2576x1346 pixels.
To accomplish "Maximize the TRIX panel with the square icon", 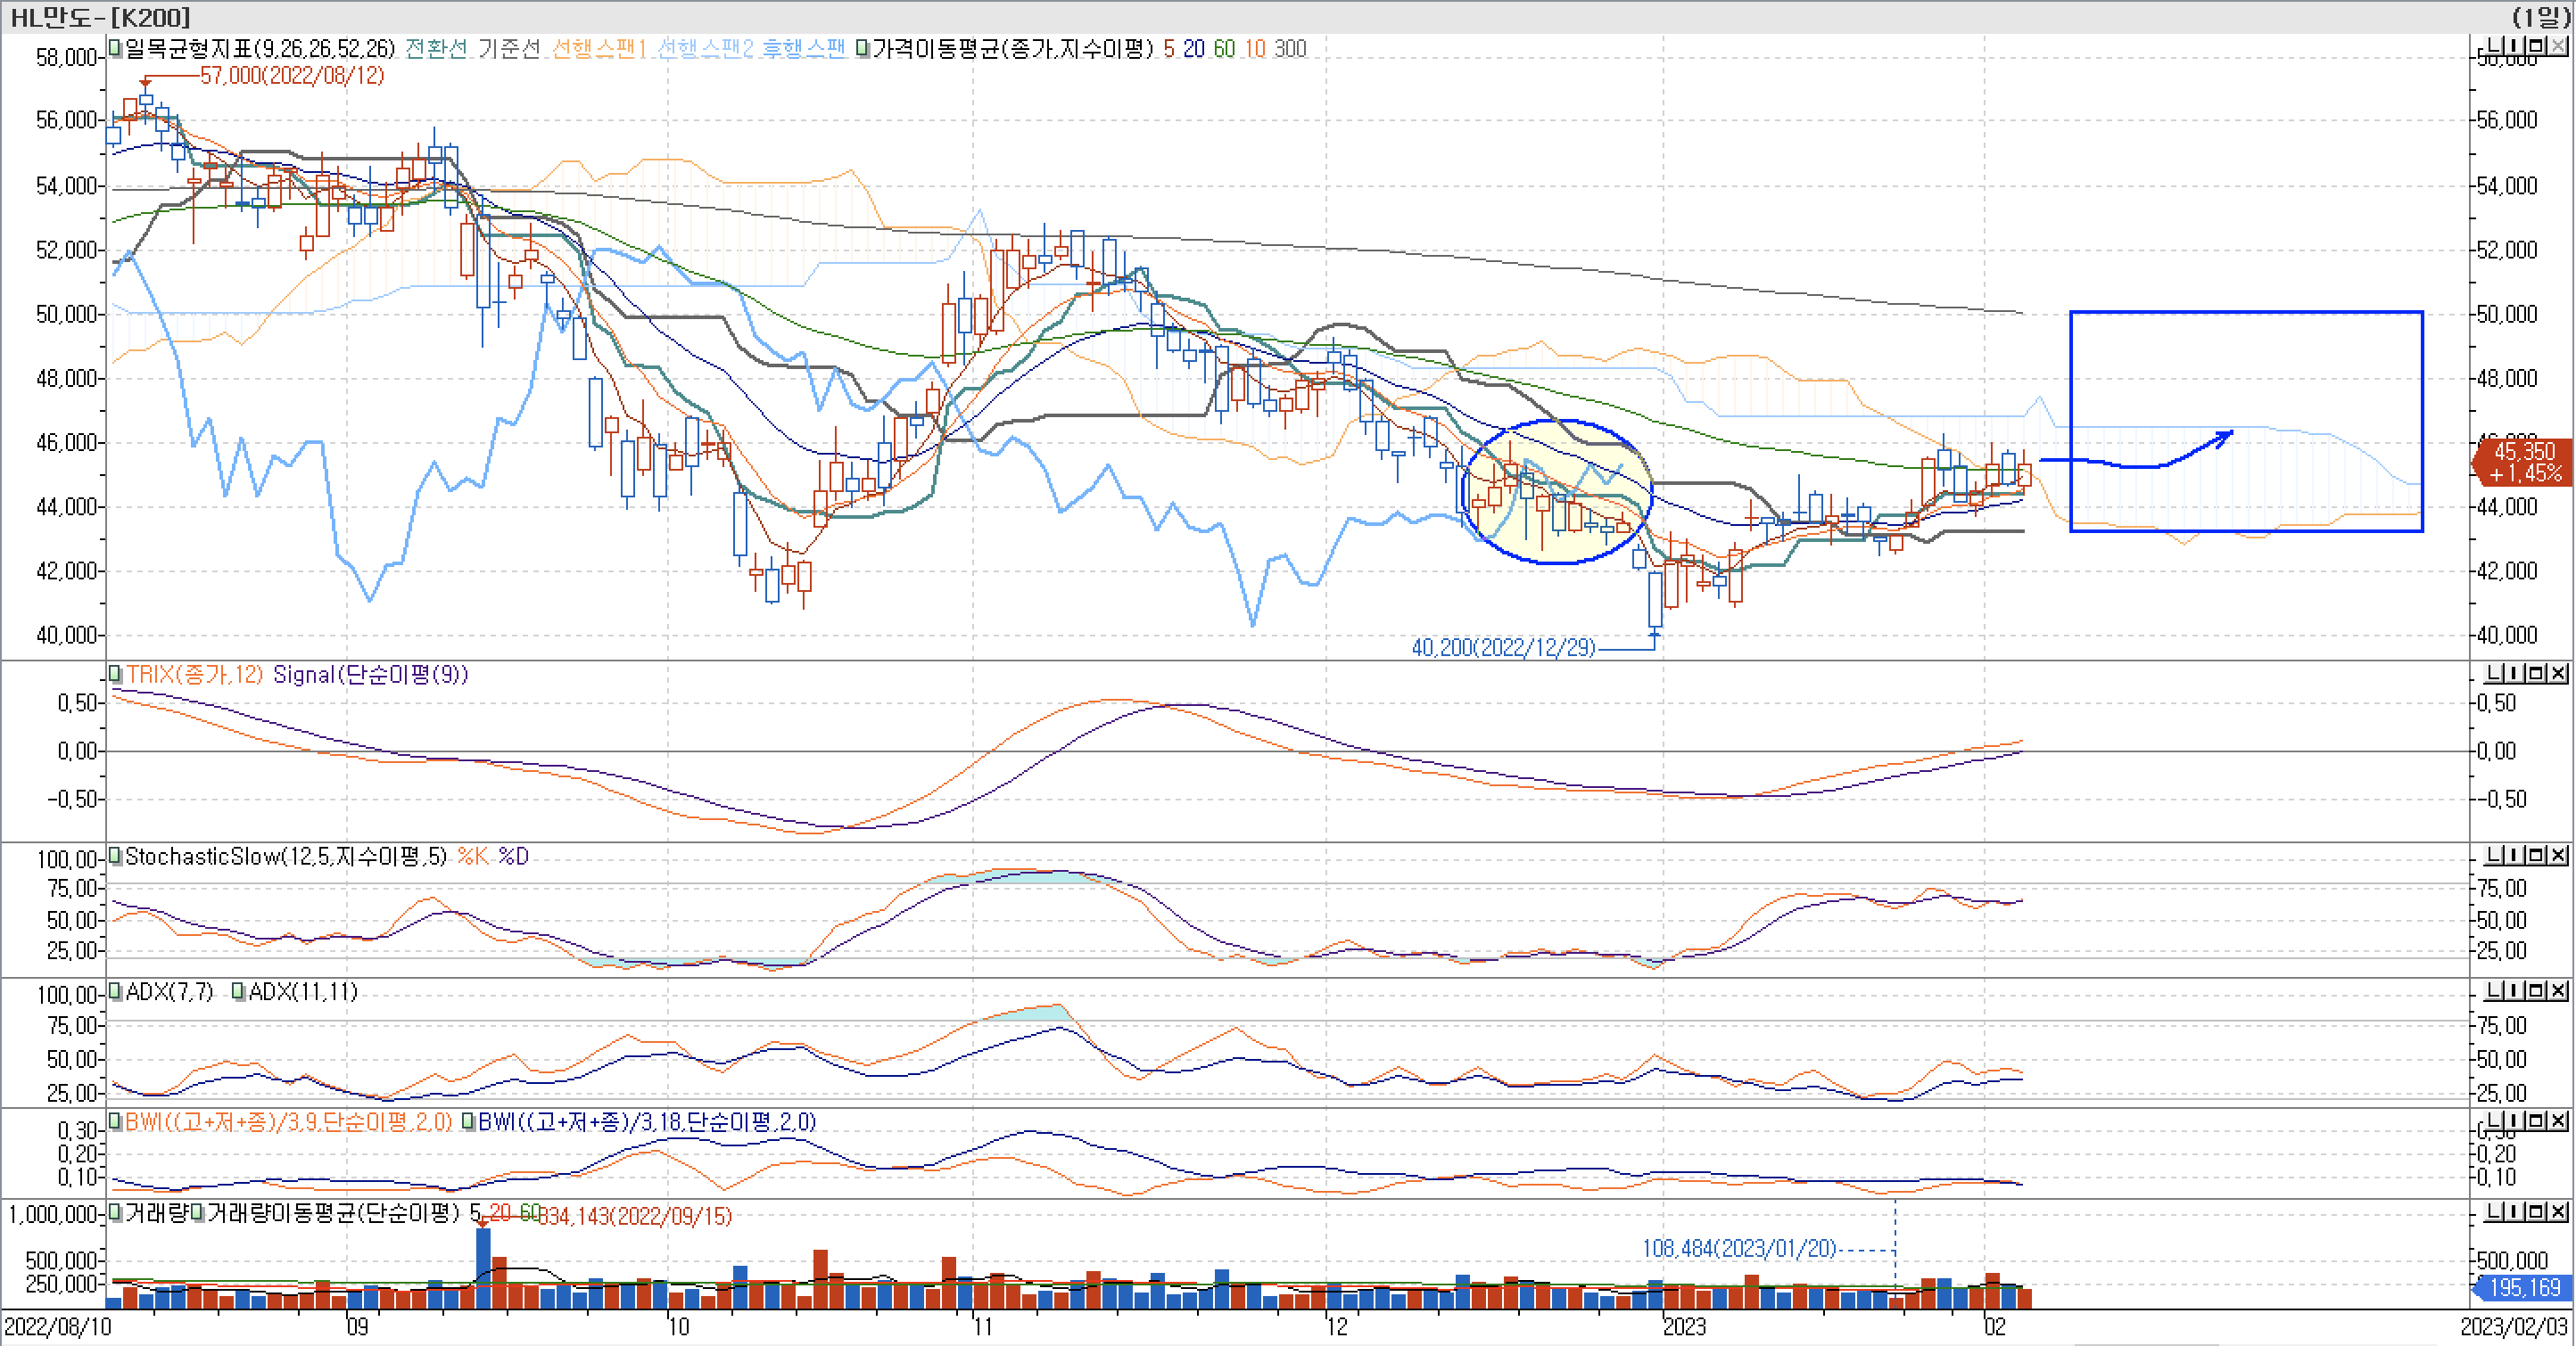I will [2537, 674].
